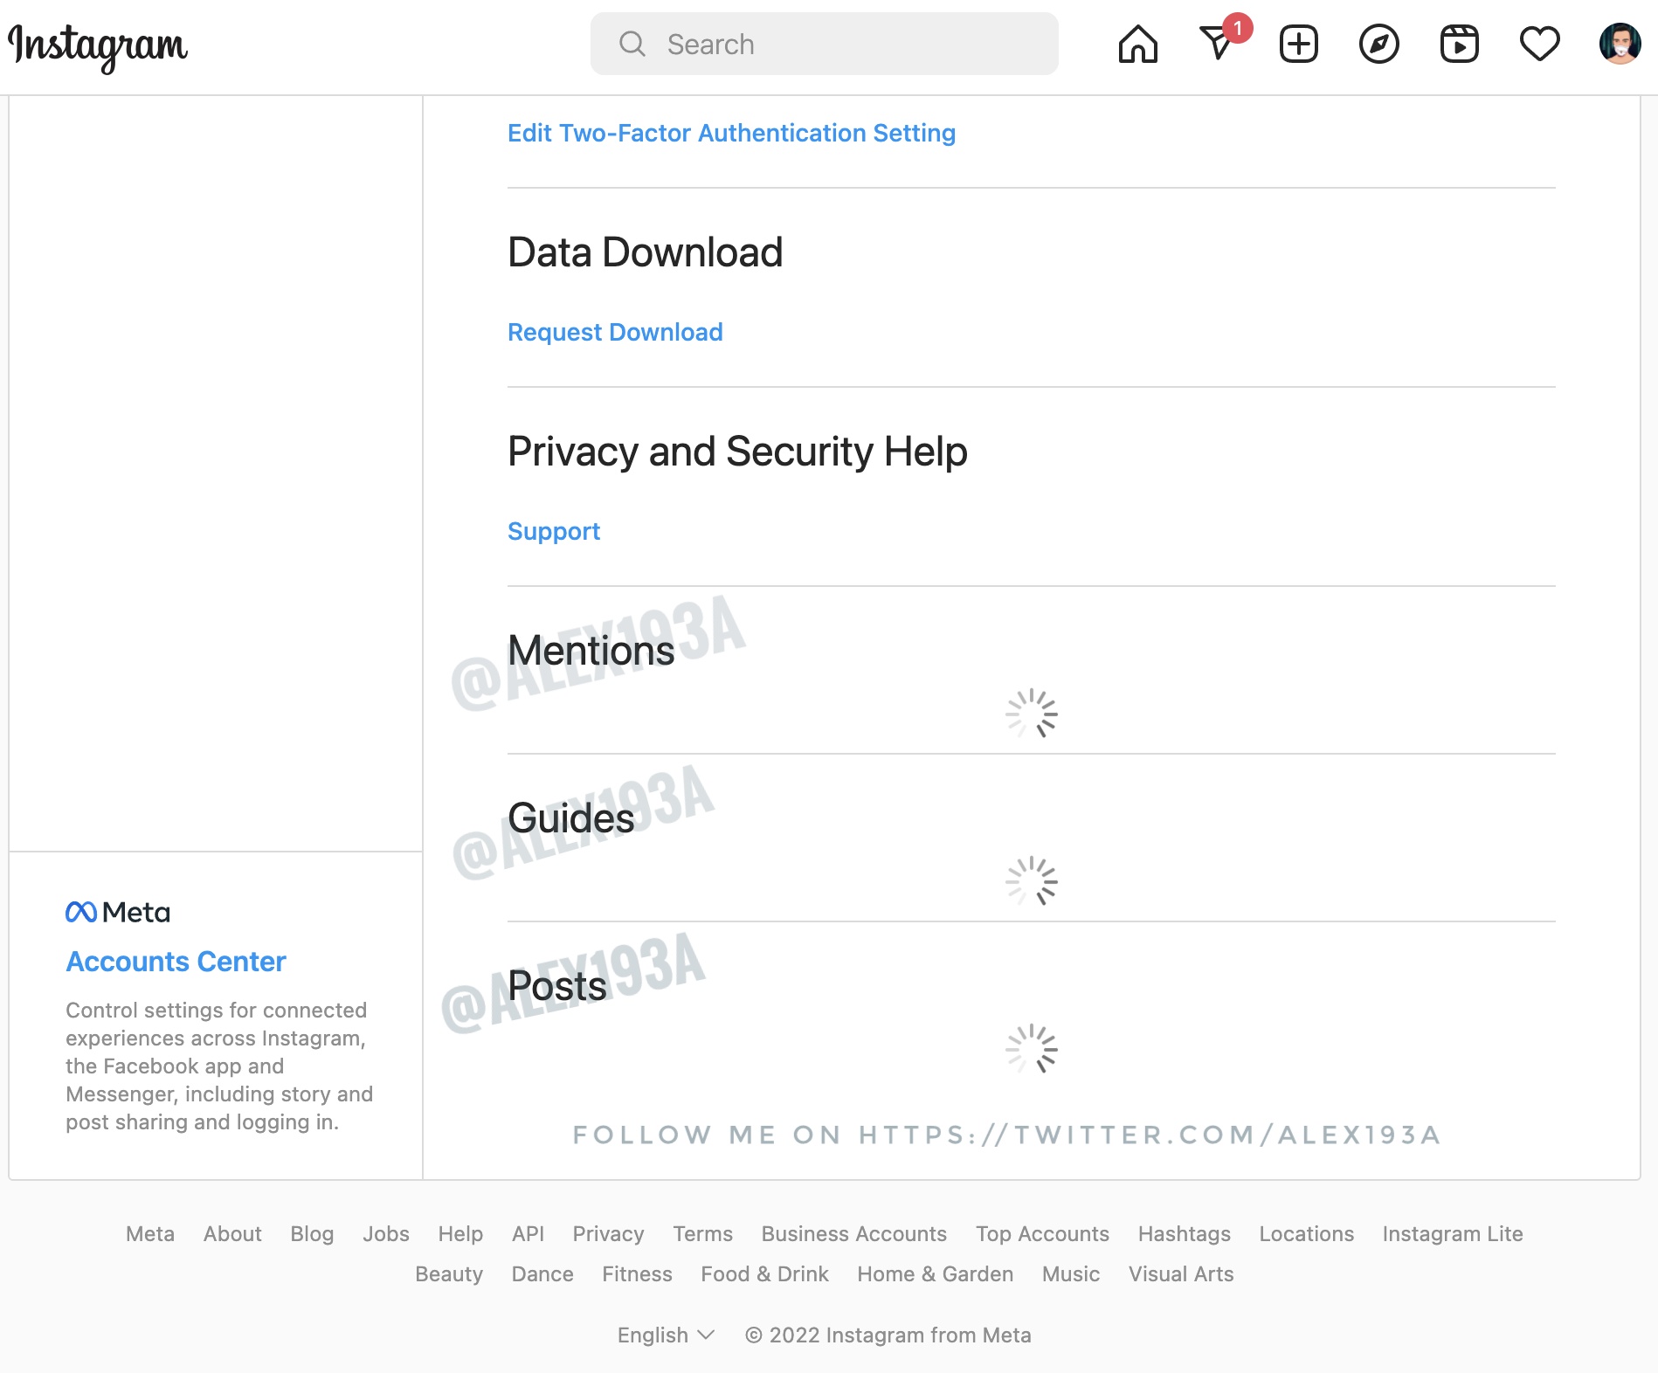This screenshot has height=1373, width=1658.
Task: Go to the Instagram home feed icon
Action: tap(1137, 44)
